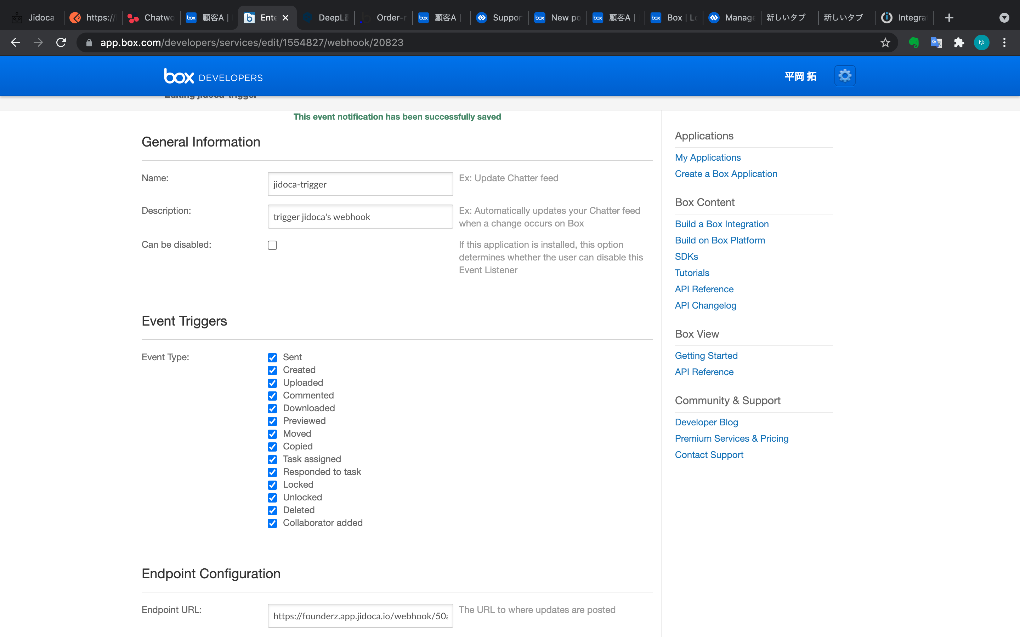Click the settings gear in Box header
Image resolution: width=1020 pixels, height=637 pixels.
pyautogui.click(x=845, y=76)
